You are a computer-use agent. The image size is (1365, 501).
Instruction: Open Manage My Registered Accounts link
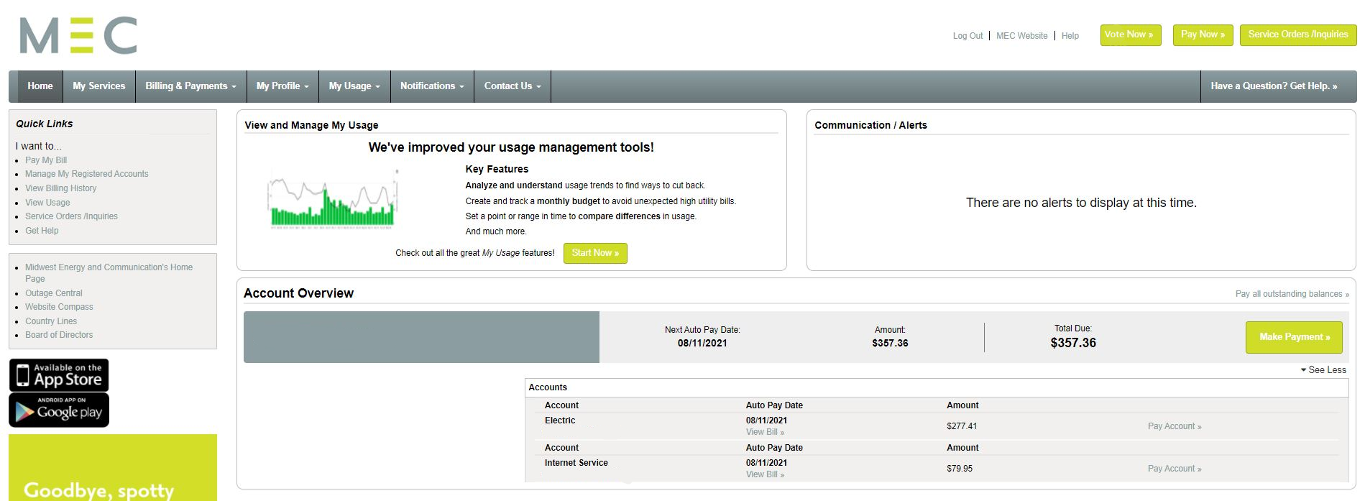pyautogui.click(x=87, y=174)
